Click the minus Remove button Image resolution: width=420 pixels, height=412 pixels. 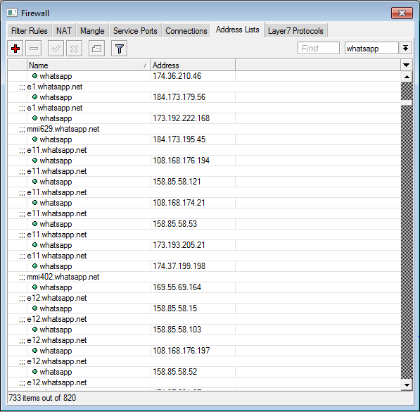click(x=34, y=49)
